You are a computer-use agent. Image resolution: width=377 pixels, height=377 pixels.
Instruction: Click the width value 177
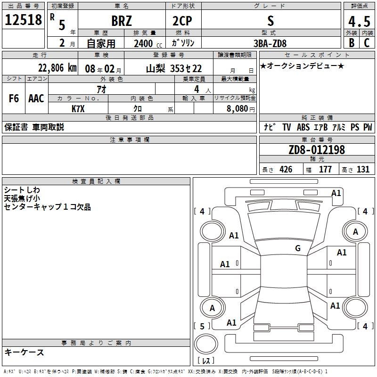tap(325, 169)
